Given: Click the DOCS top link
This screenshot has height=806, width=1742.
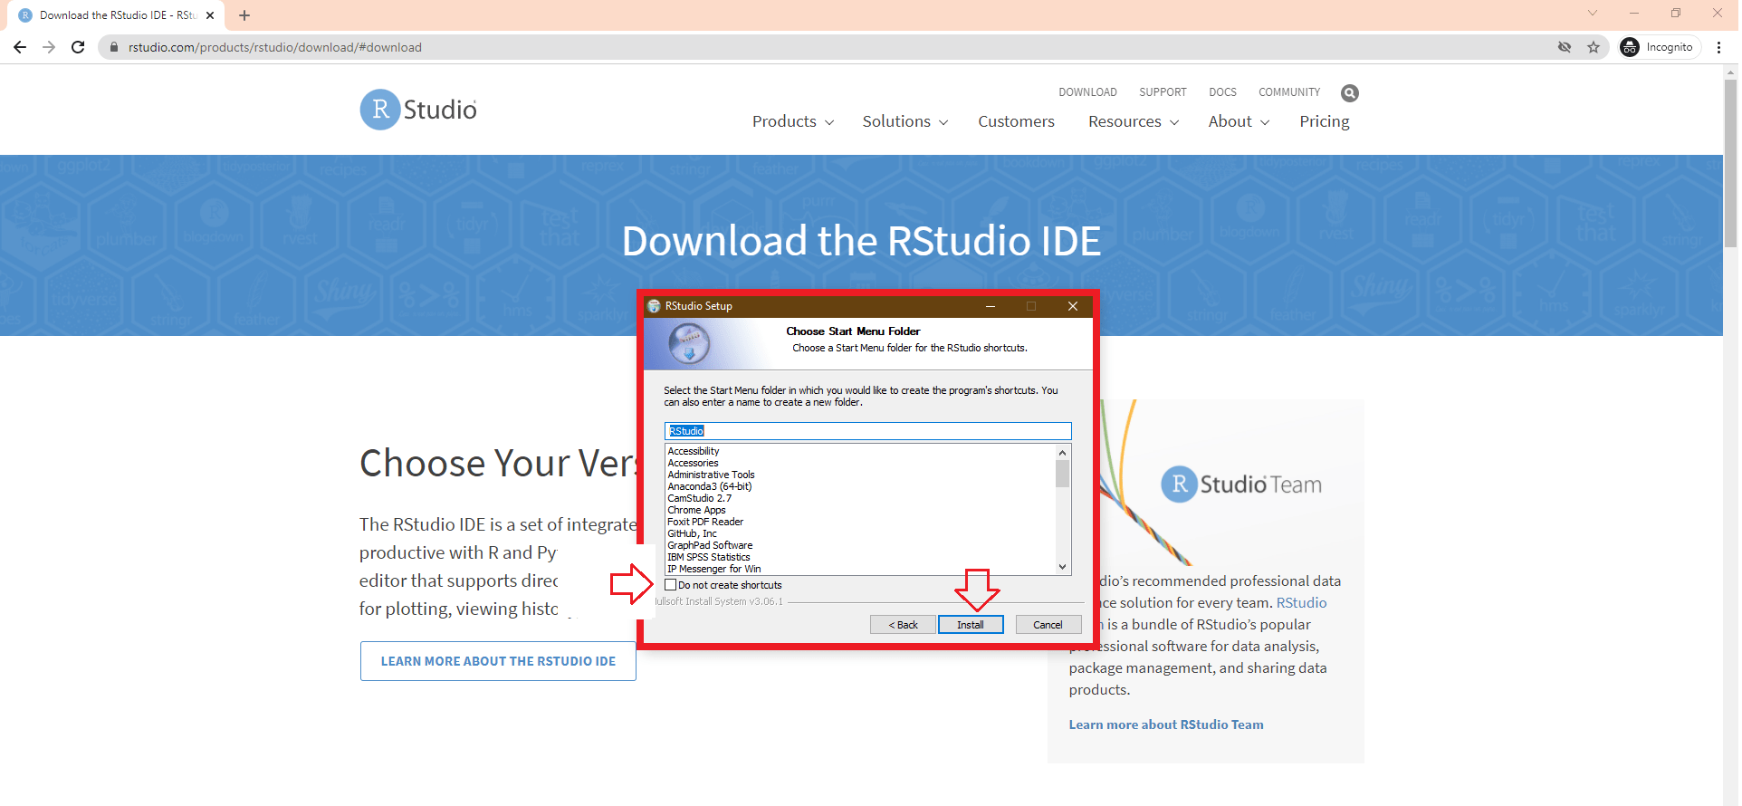Looking at the screenshot, I should (1222, 92).
